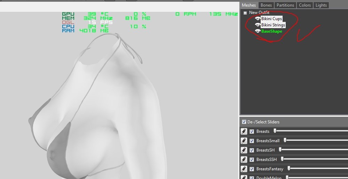Open the Lights tab
Screen dimensions: 348x179
click(x=321, y=5)
